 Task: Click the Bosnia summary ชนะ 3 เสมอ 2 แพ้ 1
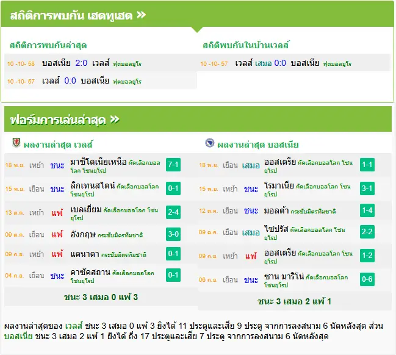tap(294, 301)
